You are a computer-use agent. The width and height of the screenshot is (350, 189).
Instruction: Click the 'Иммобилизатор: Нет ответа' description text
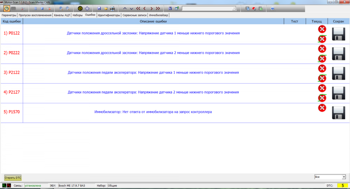tap(153, 112)
